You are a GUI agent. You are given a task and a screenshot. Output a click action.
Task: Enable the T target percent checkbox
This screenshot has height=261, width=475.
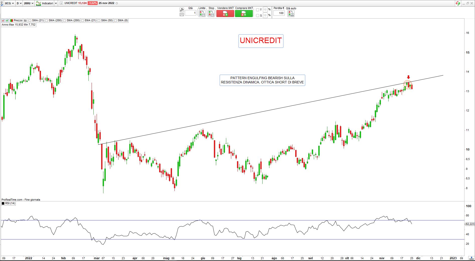pos(257,10)
